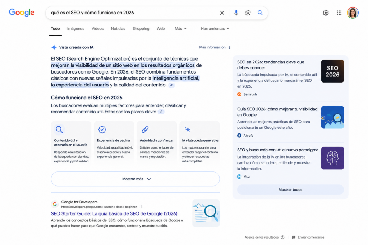Open the SEO Starter Guide result link
368x245 pixels.
pyautogui.click(x=114, y=214)
